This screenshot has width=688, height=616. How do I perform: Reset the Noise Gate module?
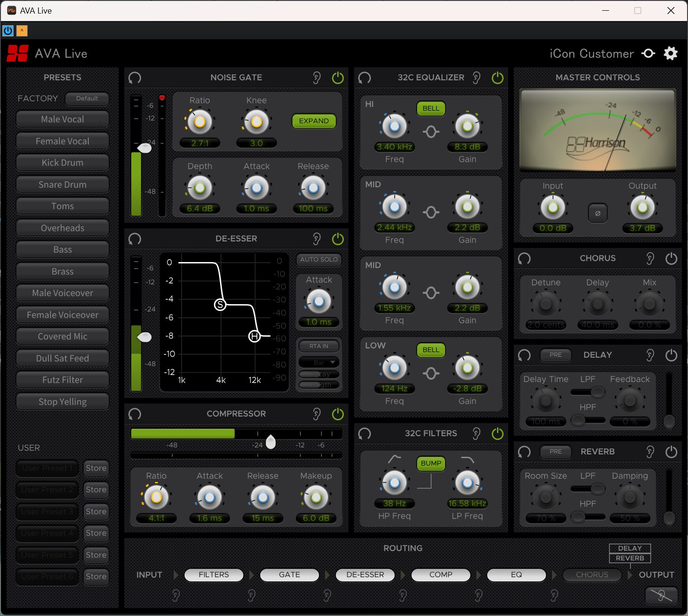[x=135, y=78]
